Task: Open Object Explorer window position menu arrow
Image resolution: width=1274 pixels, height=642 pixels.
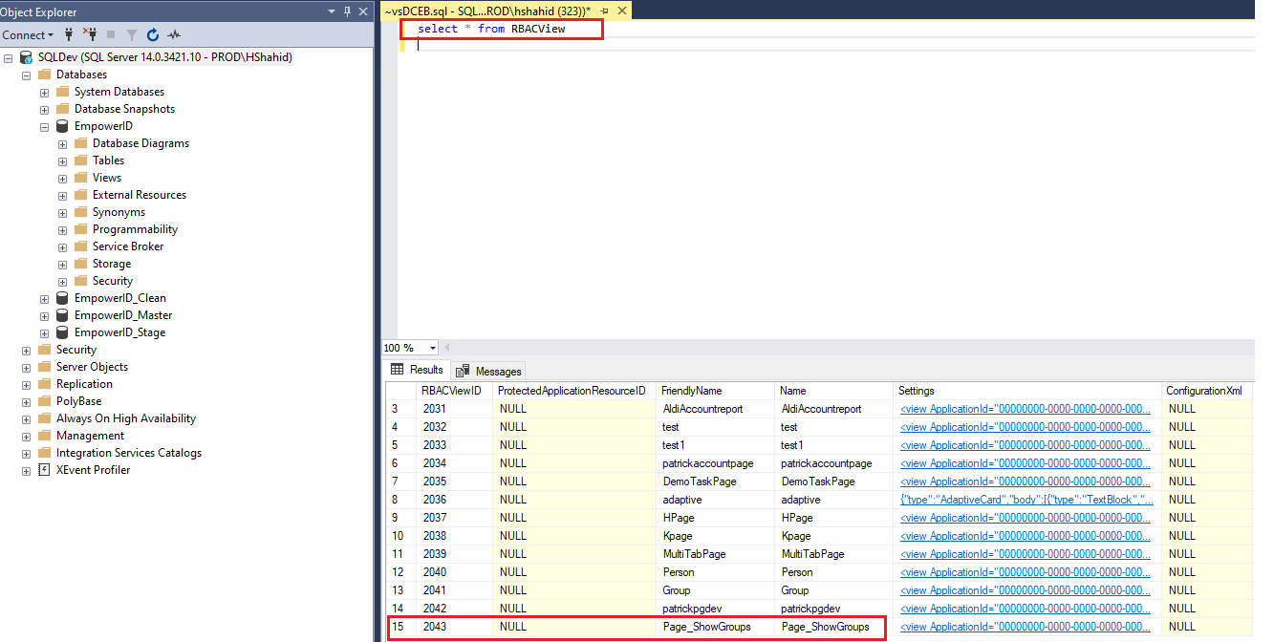Action: coord(332,11)
